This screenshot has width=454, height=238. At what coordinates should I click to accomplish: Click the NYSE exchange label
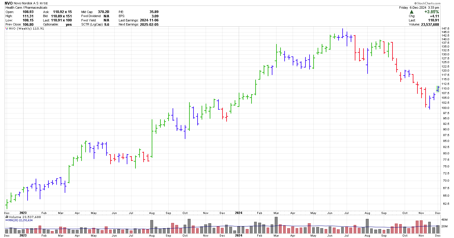tap(44, 3)
